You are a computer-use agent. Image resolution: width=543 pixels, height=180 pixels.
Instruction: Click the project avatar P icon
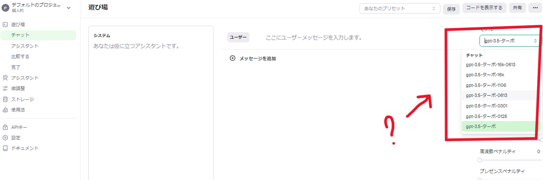[6, 8]
